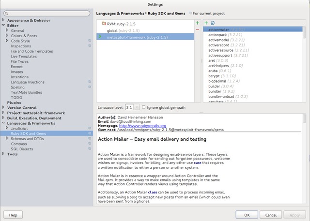Viewport: 310px width, 221px height.
Task: Select metasploit-framework (ruby-2.1.5) gemset
Action: [x=145, y=37]
